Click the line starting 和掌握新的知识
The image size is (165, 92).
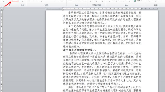coord(102,70)
